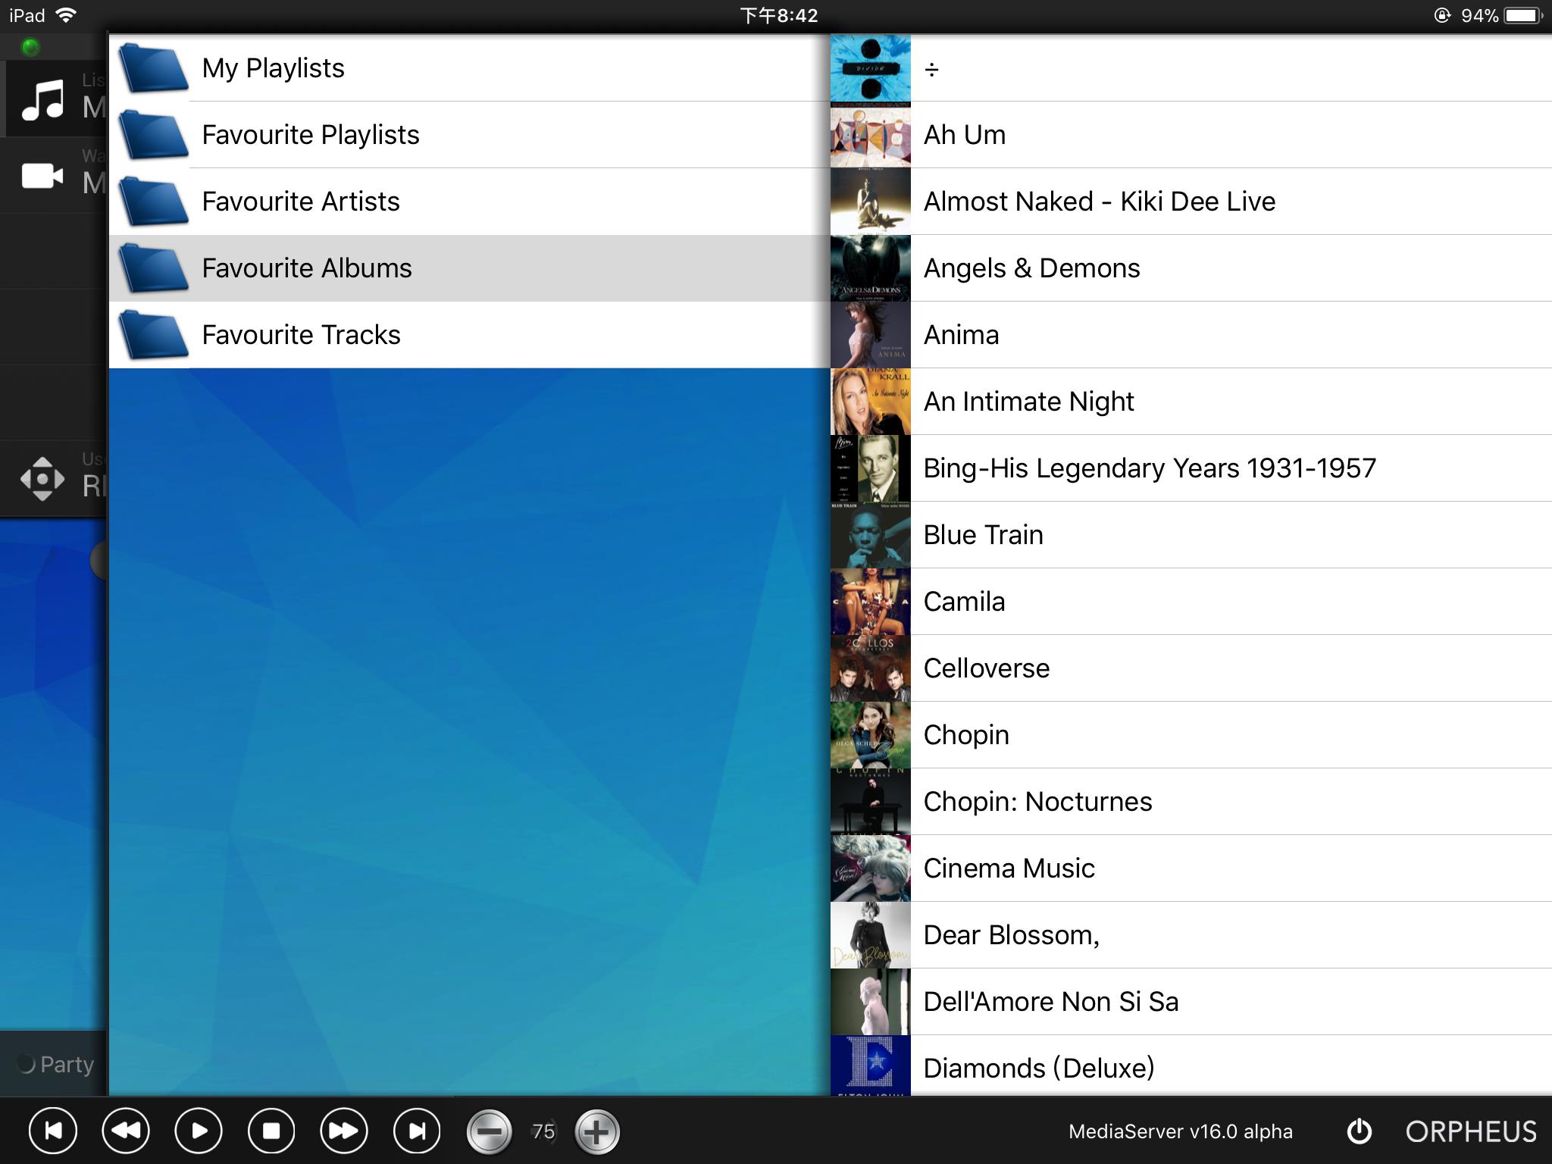Decrease volume with the minus button
This screenshot has width=1552, height=1164.
tap(490, 1132)
